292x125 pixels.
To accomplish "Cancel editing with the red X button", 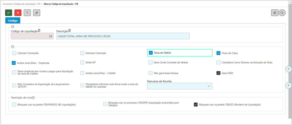I will (18, 13).
